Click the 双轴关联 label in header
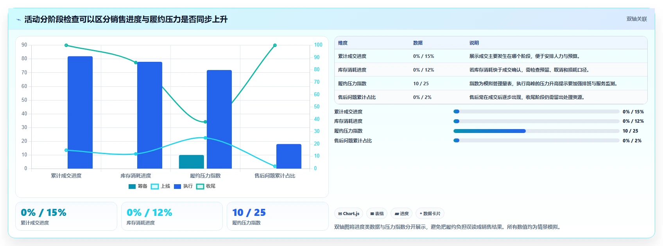 point(636,19)
